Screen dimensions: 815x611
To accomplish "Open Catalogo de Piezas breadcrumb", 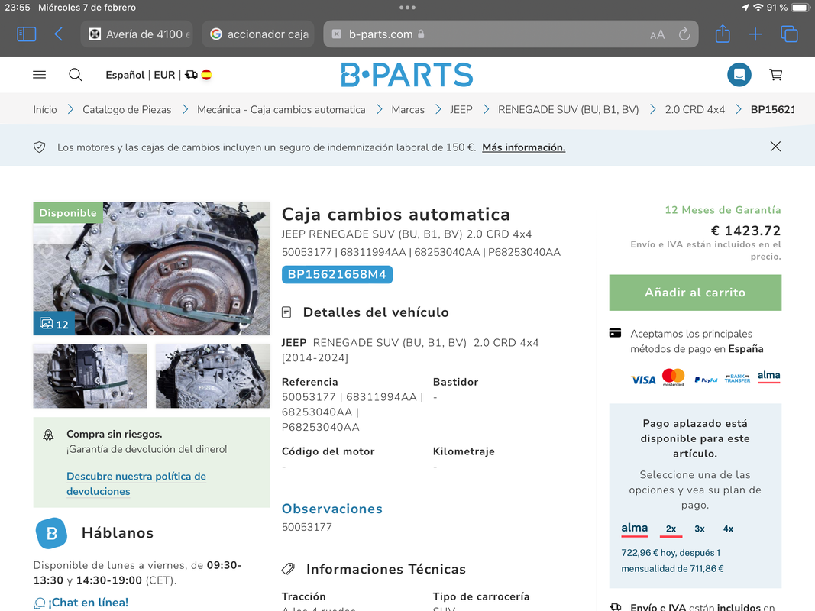I will [127, 110].
